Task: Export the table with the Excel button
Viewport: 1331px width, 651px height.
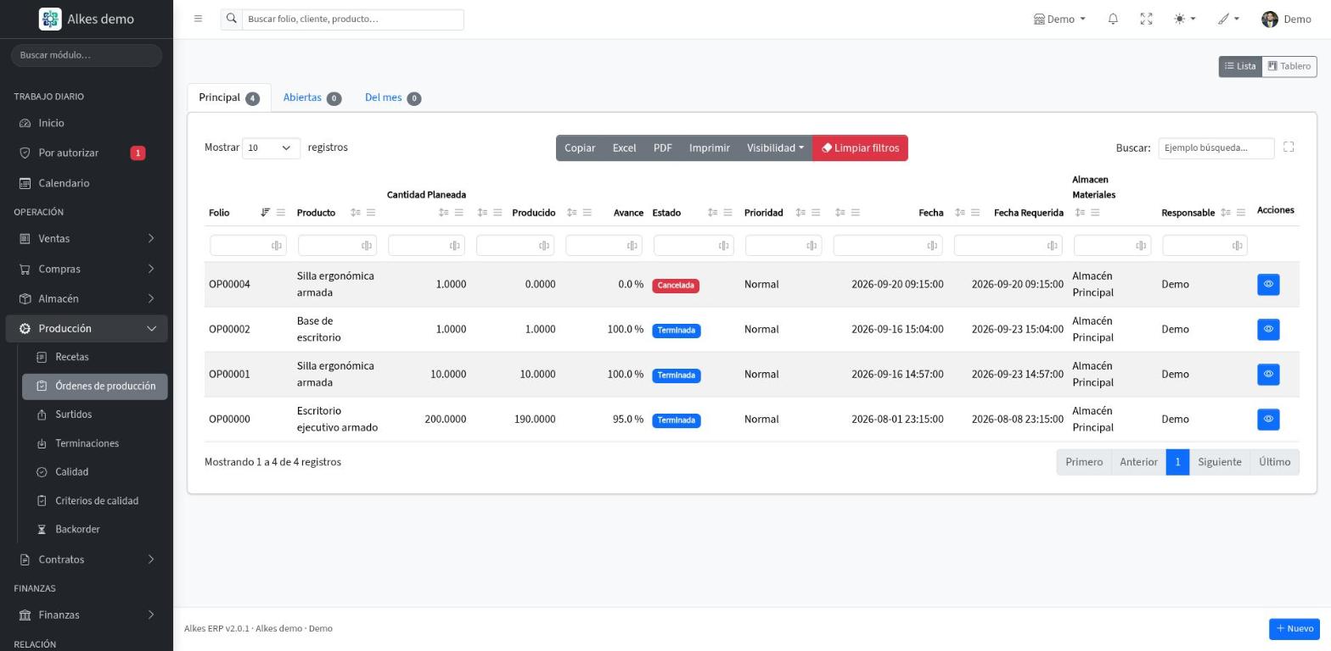Action: [x=624, y=148]
